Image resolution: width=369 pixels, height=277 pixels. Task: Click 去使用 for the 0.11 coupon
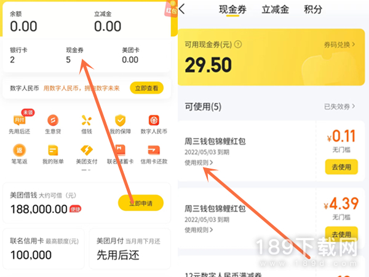click(341, 167)
